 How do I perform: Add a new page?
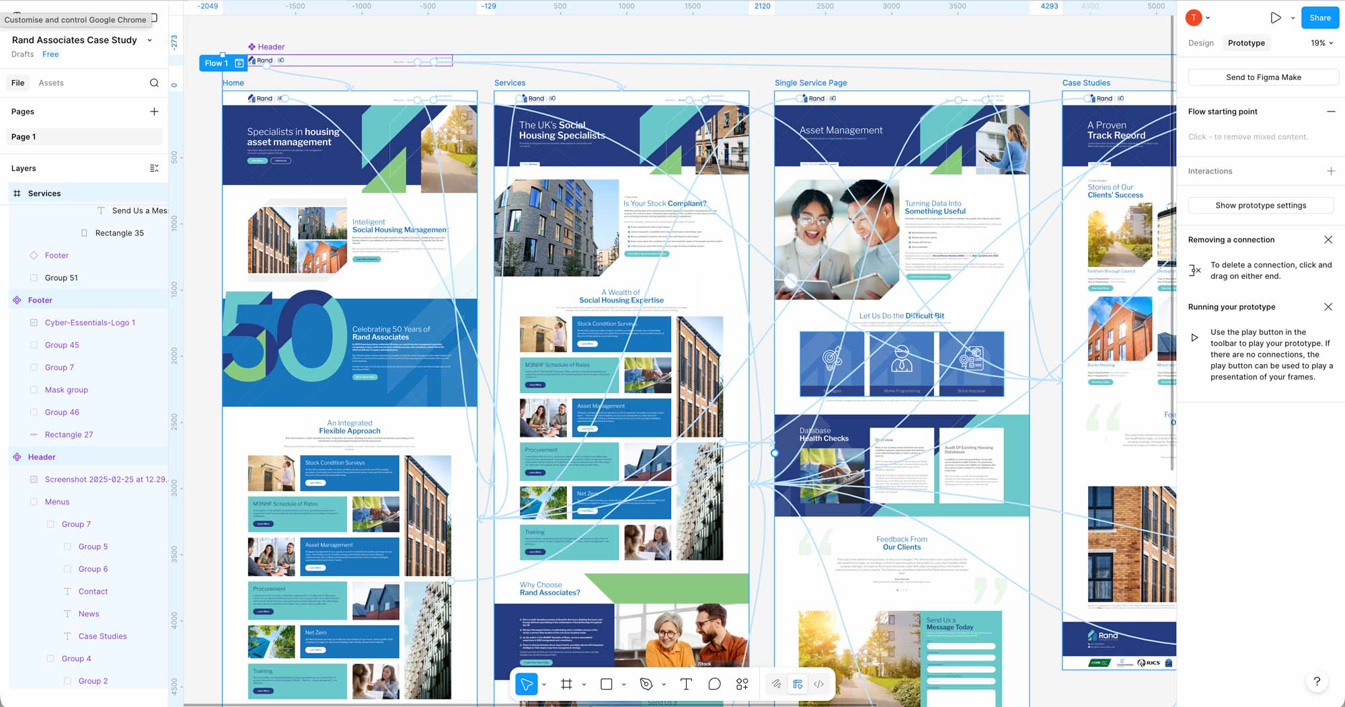click(x=154, y=112)
